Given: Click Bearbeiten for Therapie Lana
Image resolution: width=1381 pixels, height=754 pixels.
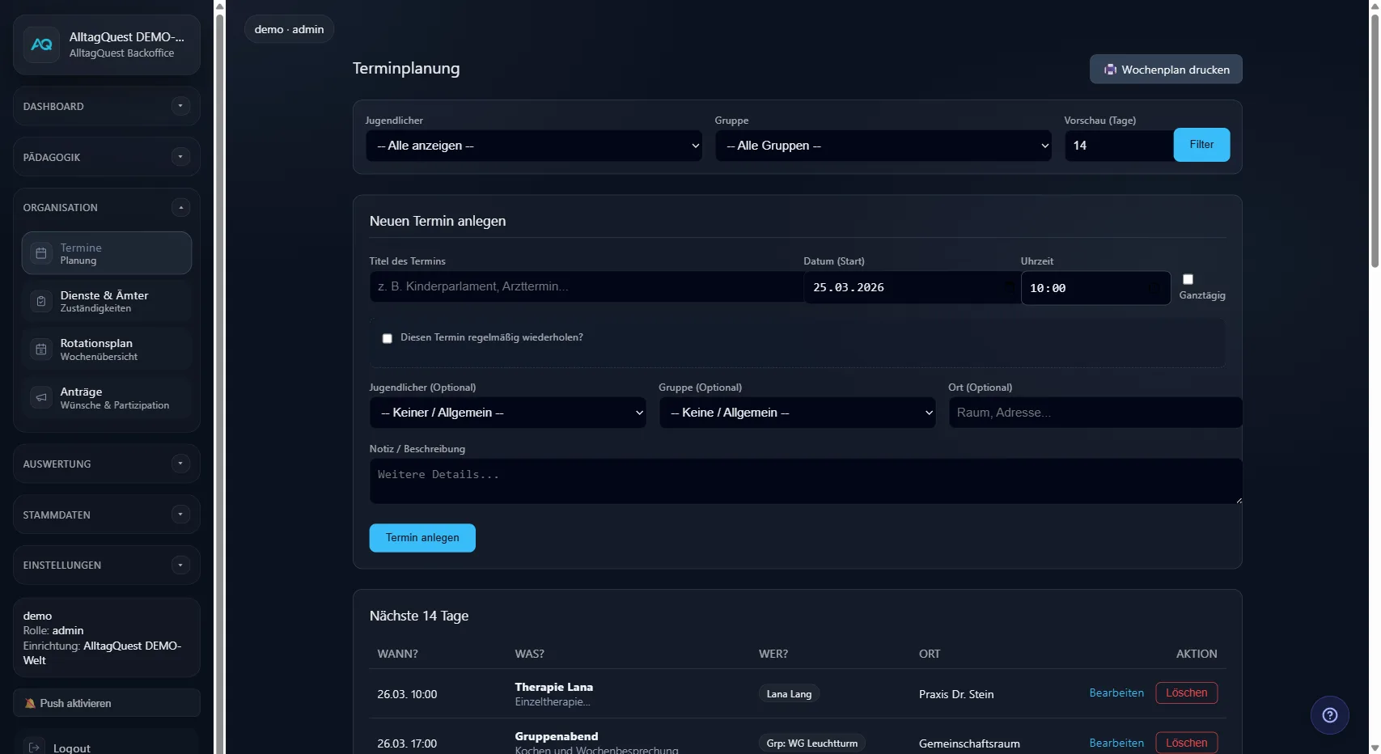Looking at the screenshot, I should (x=1116, y=693).
